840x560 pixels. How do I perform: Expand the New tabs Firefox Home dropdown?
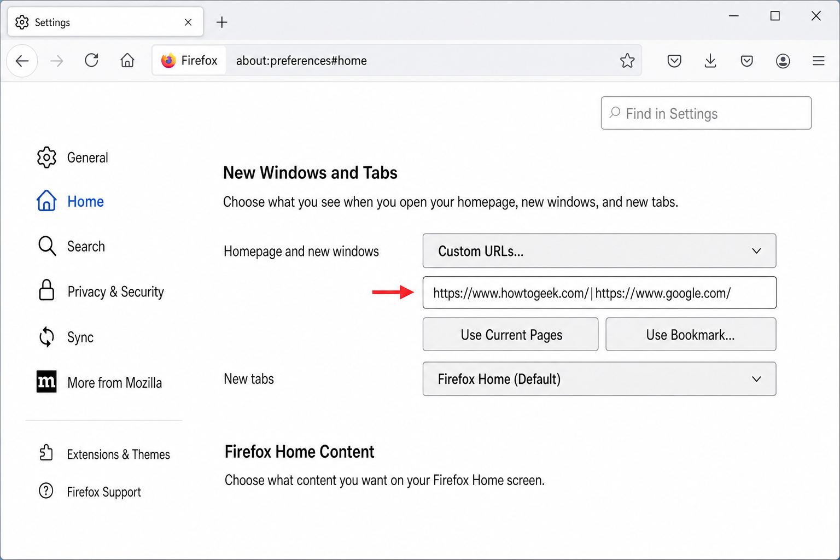point(599,379)
